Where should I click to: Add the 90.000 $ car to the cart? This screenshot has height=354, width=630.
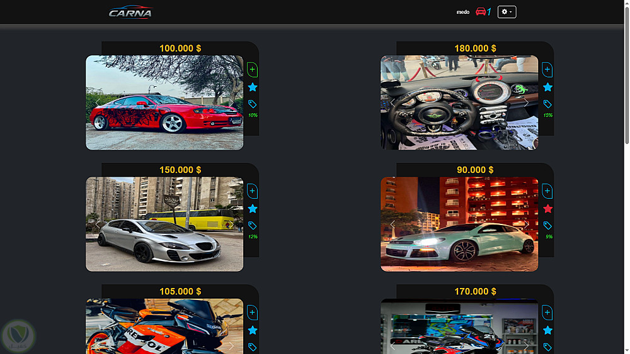[547, 191]
